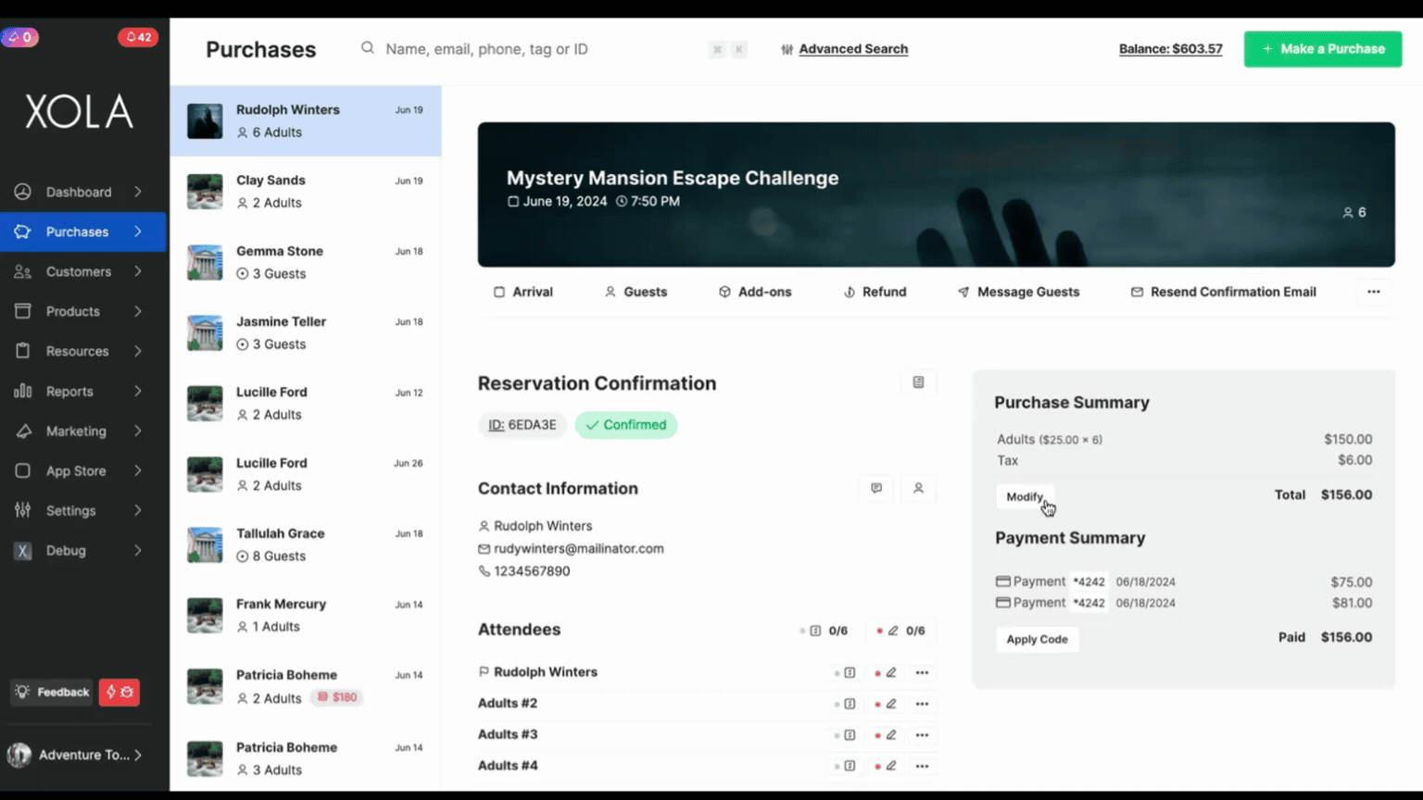Select Tallulah Grace purchase in list
The height and width of the screenshot is (800, 1423).
point(306,544)
